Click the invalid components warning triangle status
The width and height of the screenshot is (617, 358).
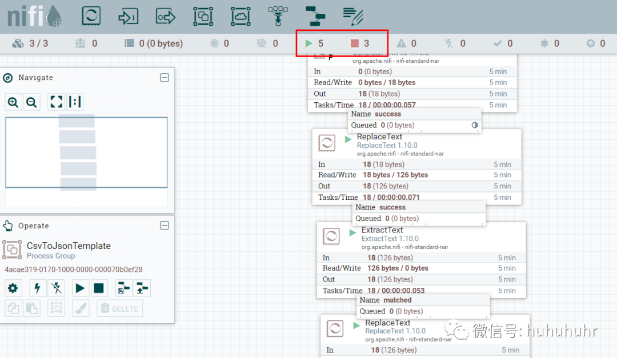(401, 43)
